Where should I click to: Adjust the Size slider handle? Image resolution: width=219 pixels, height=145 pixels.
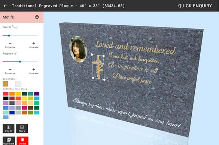9,35
